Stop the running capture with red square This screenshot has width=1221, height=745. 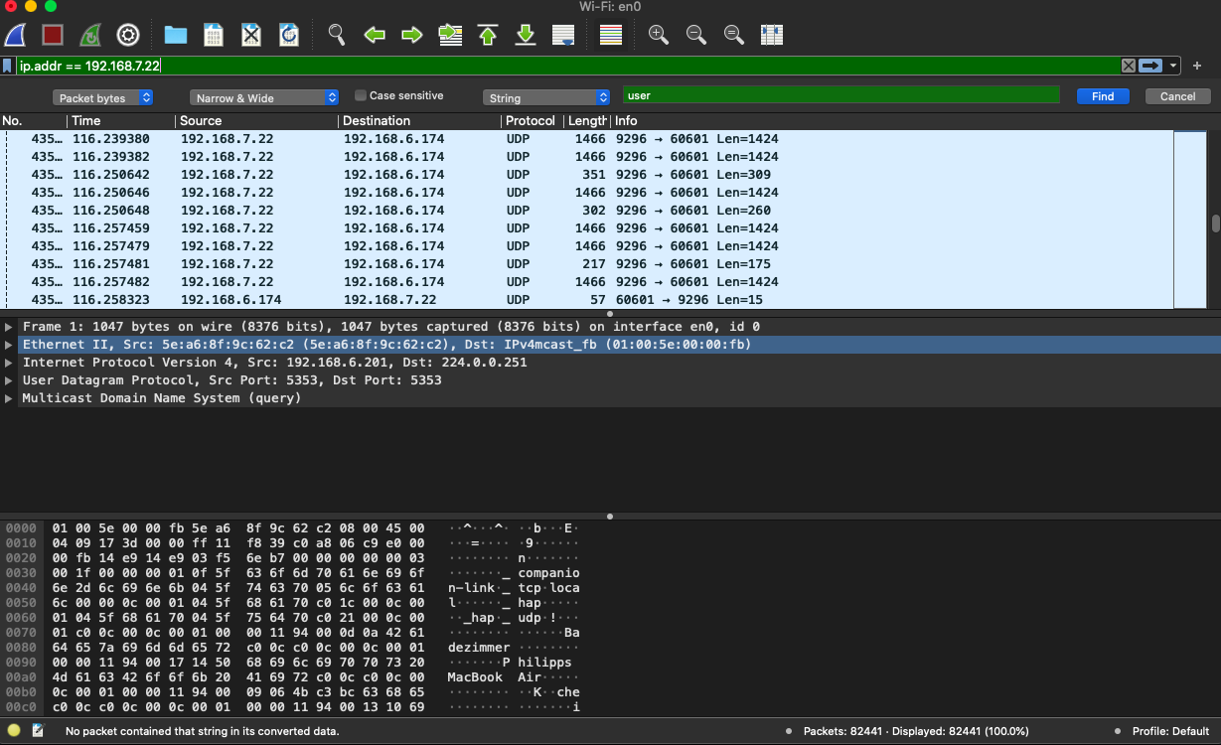tap(53, 35)
